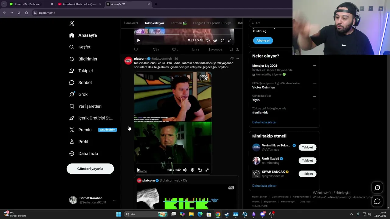
Task: Follow Ümit Özdağ account
Action: 307,161
